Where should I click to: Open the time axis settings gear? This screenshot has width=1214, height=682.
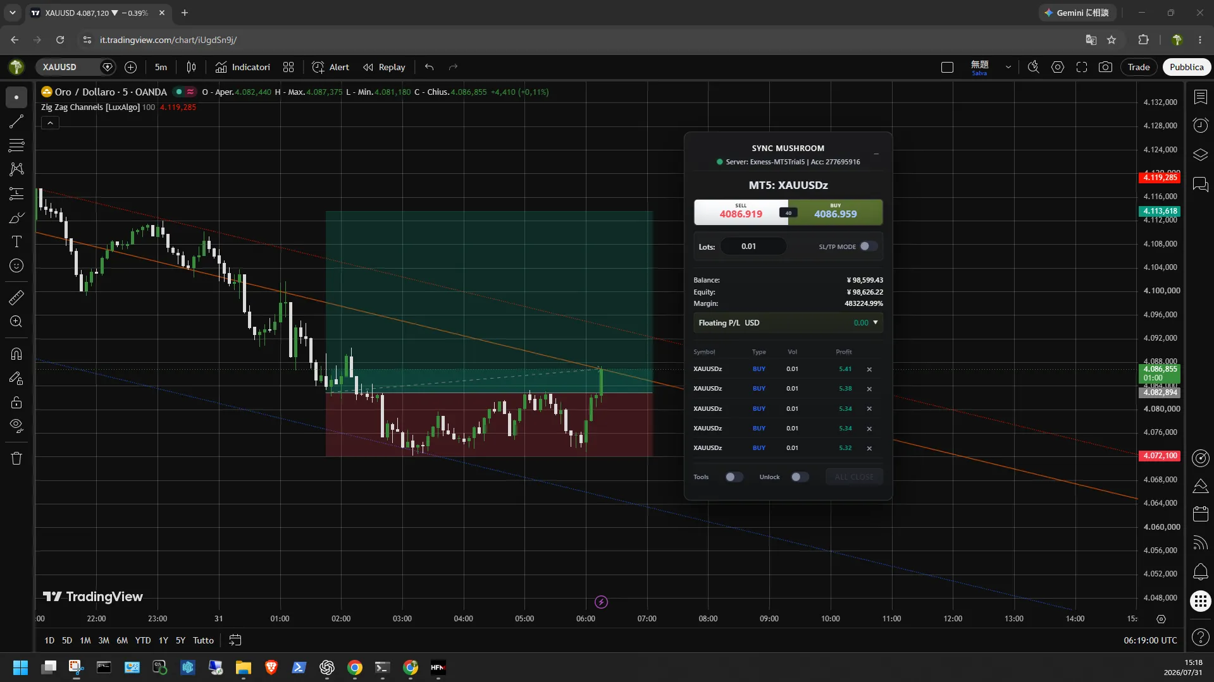click(1161, 619)
